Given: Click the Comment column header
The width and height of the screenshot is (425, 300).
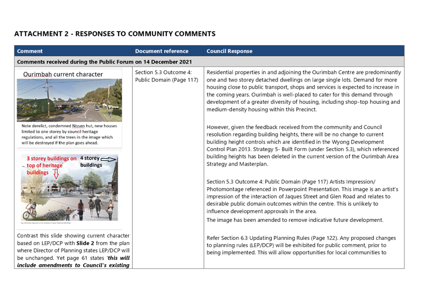Looking at the screenshot, I should click(x=30, y=51).
